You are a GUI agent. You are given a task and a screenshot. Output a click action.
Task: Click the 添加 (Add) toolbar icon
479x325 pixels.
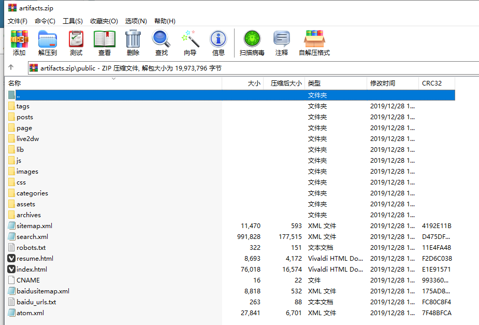point(19,43)
